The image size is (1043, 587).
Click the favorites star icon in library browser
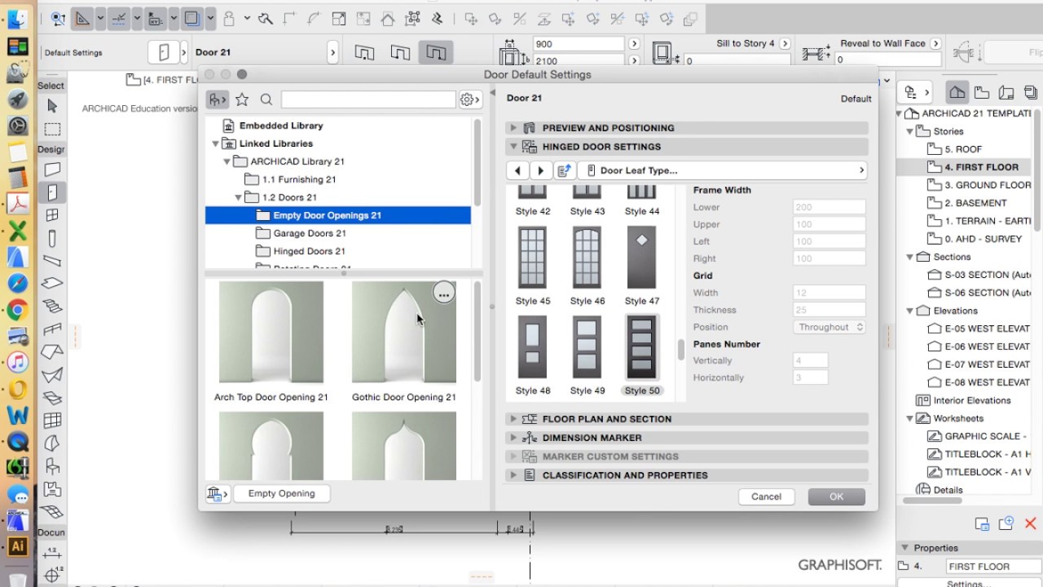242,99
